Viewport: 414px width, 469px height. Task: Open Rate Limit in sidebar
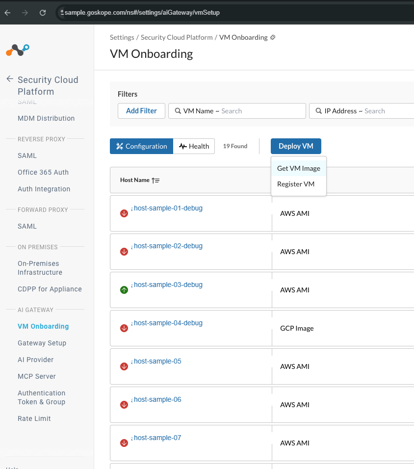pyautogui.click(x=34, y=419)
